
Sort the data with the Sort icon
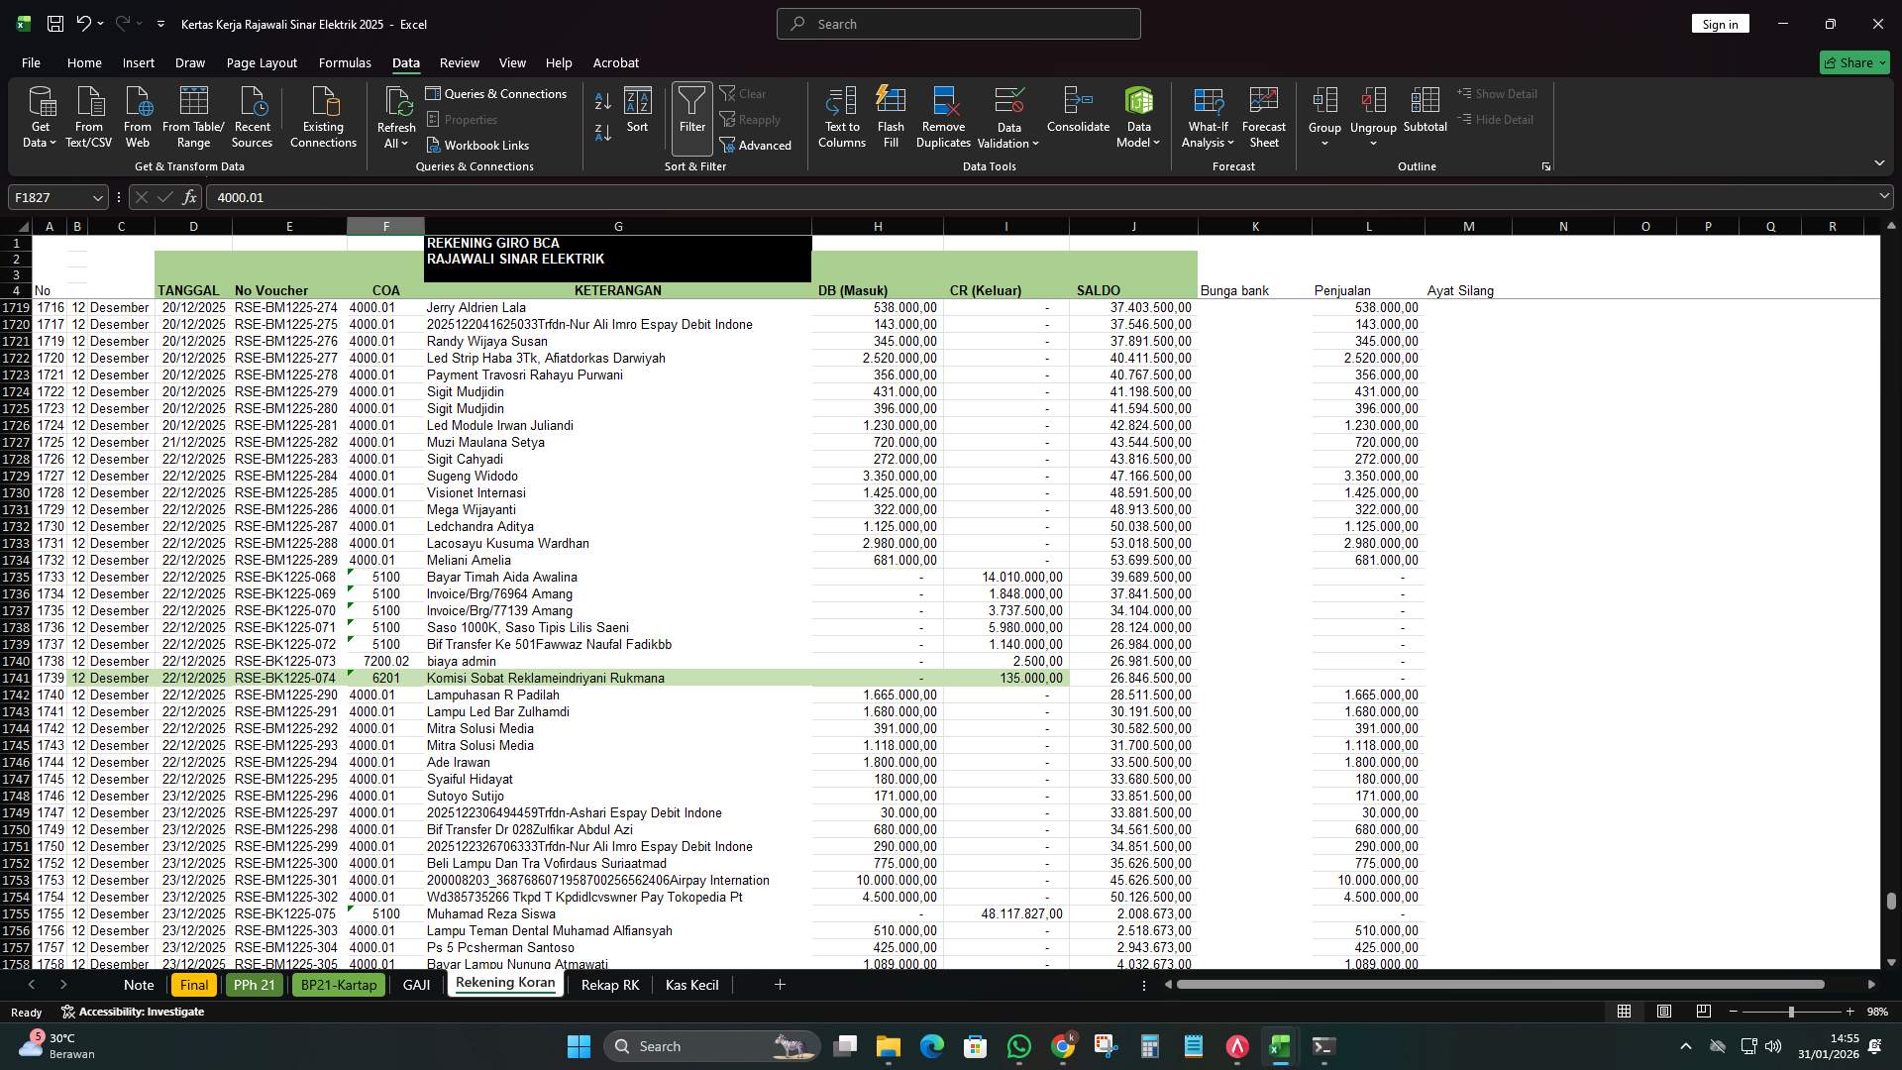tap(637, 114)
